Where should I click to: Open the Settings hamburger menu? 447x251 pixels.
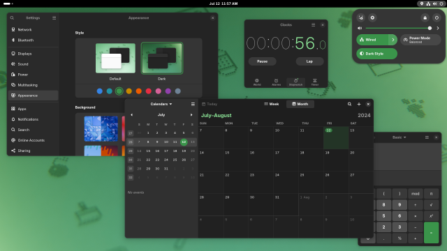pyautogui.click(x=54, y=18)
